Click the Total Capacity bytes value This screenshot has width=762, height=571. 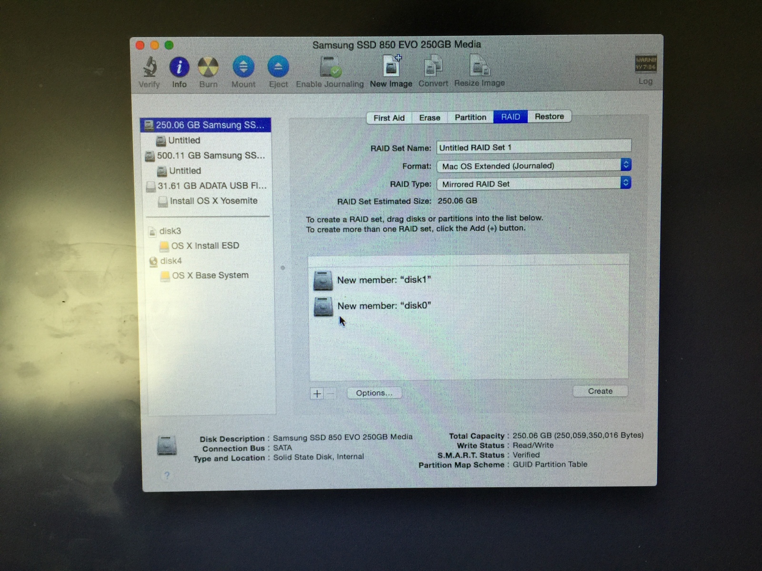[578, 435]
